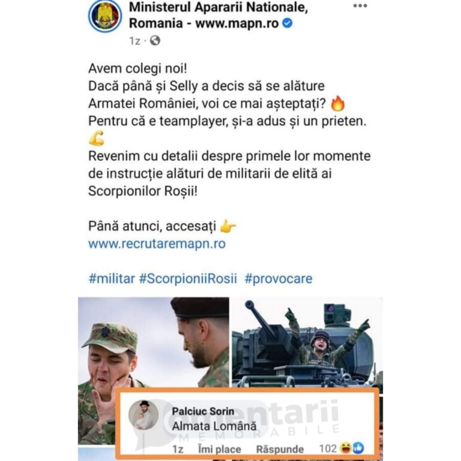461x461 pixels.
Task: Click the 102 reactions count
Action: (328, 448)
